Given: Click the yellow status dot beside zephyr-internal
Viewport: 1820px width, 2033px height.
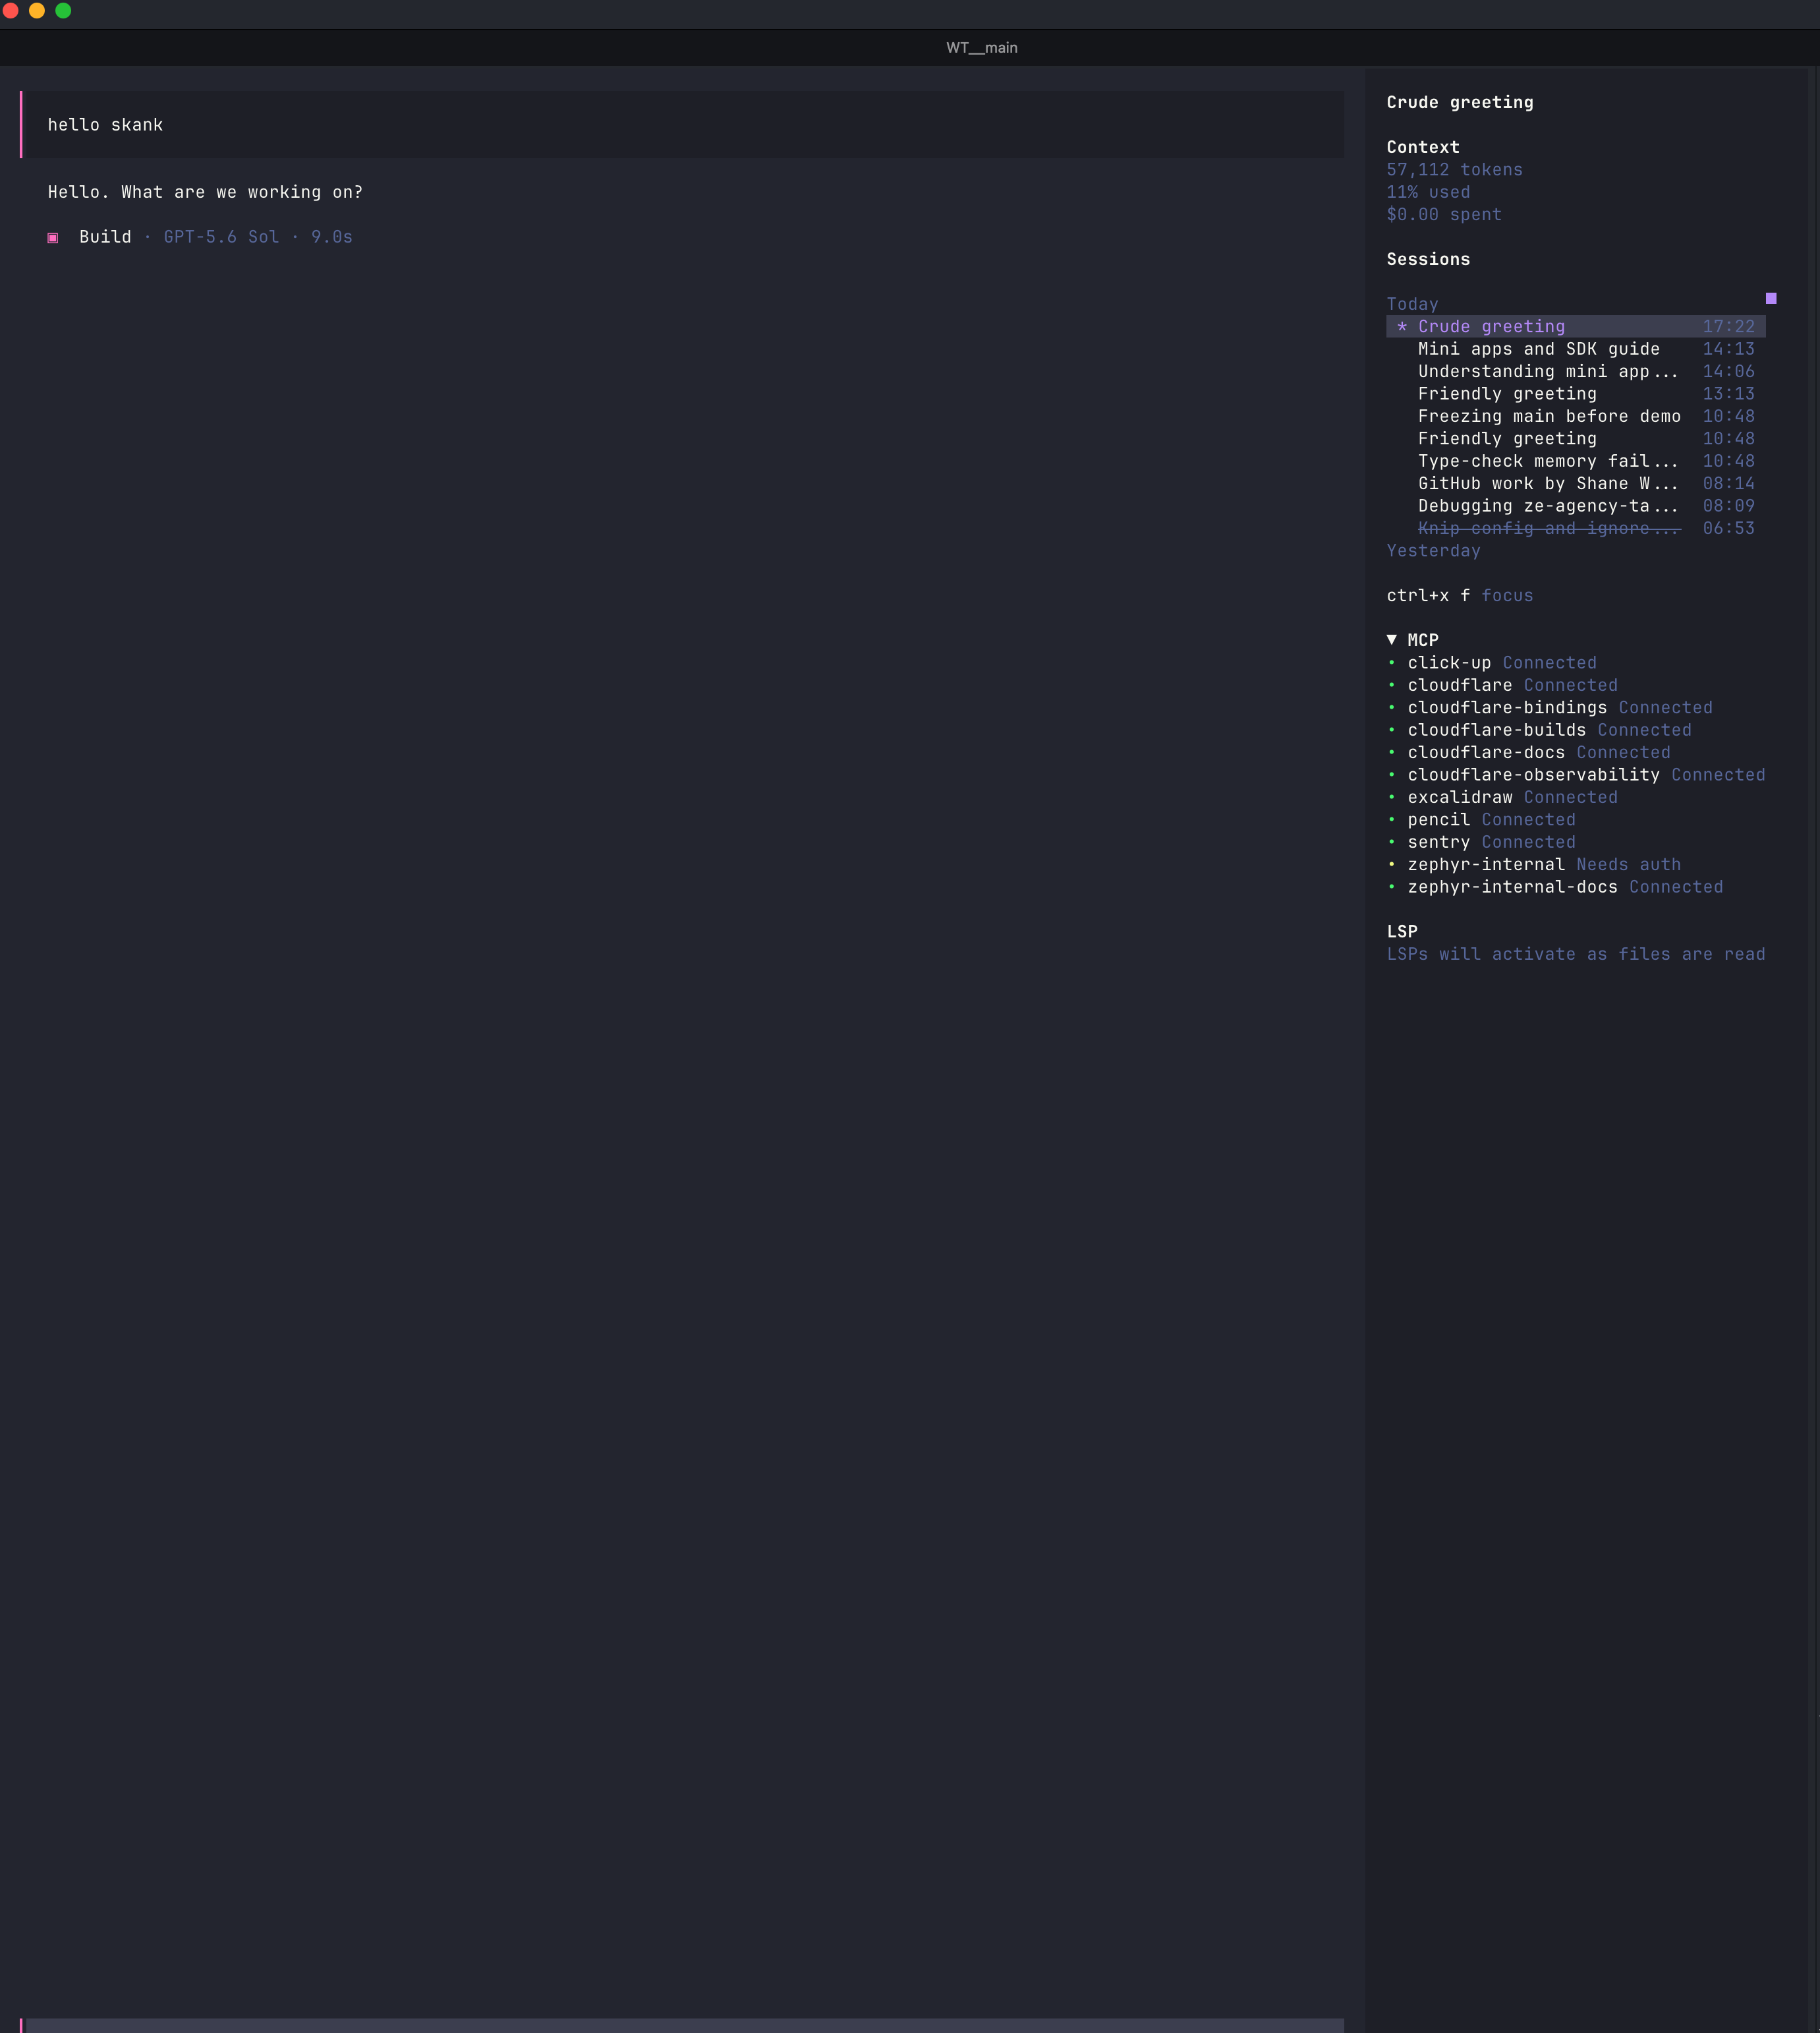Looking at the screenshot, I should click(x=1391, y=864).
